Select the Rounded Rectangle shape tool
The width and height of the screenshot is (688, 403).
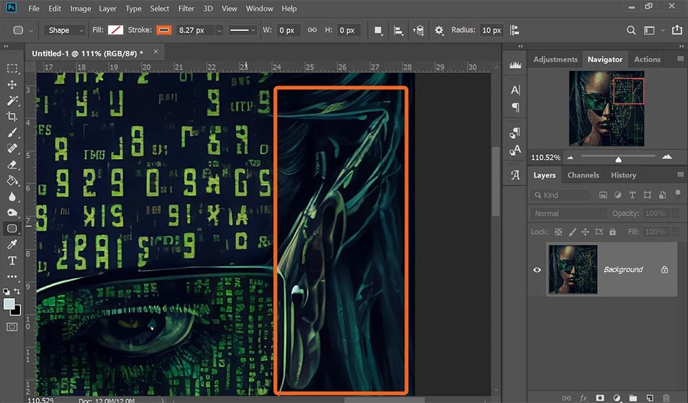[x=12, y=229]
